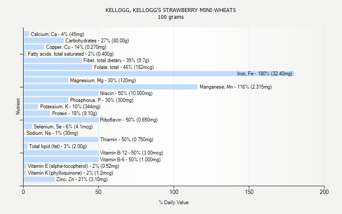Click the Potassium, K 10% label

click(x=70, y=107)
